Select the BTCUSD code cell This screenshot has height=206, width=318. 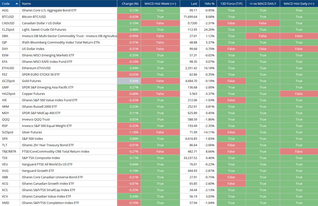click(10, 17)
